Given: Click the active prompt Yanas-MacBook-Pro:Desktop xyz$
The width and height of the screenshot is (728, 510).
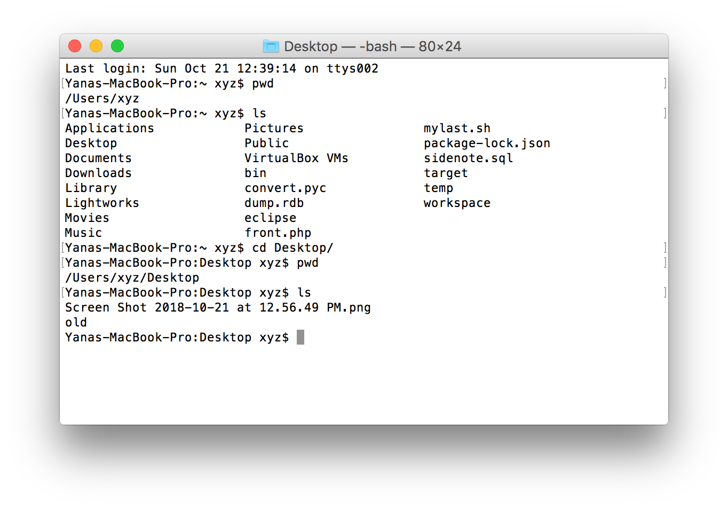Looking at the screenshot, I should tap(176, 337).
